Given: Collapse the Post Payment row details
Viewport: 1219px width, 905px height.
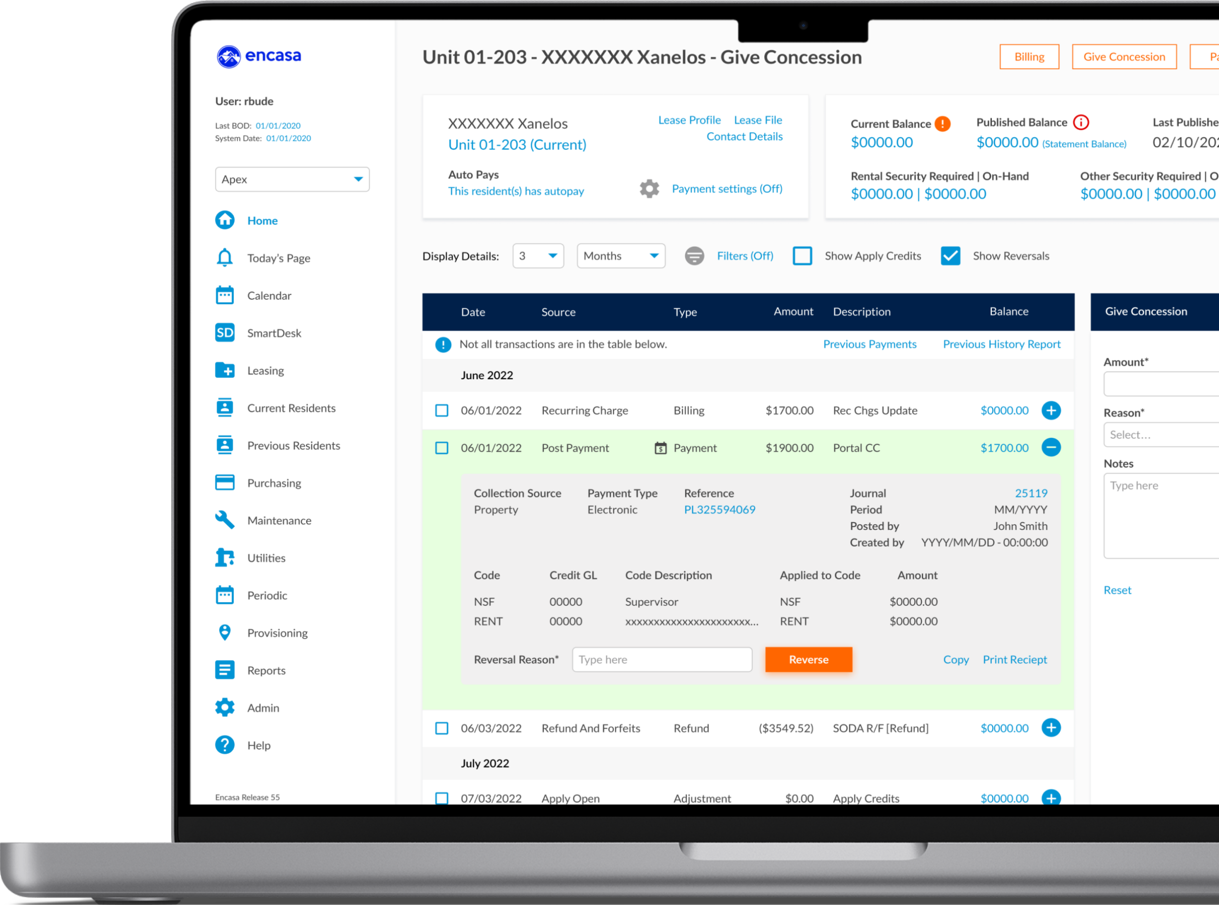Looking at the screenshot, I should coord(1050,448).
